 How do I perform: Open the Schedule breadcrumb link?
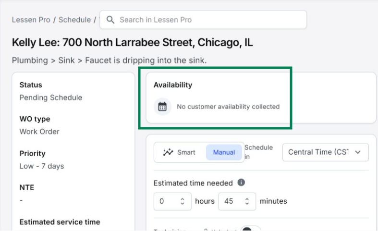74,20
